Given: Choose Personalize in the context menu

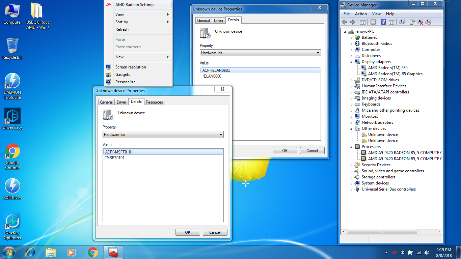Looking at the screenshot, I should (138, 82).
